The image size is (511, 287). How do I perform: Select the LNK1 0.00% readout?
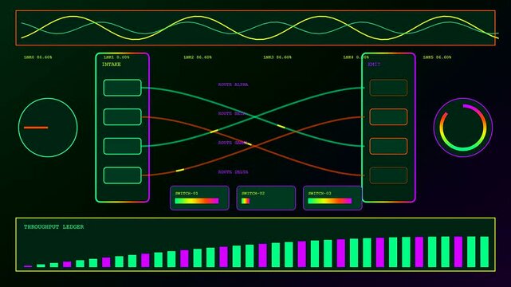[116, 57]
